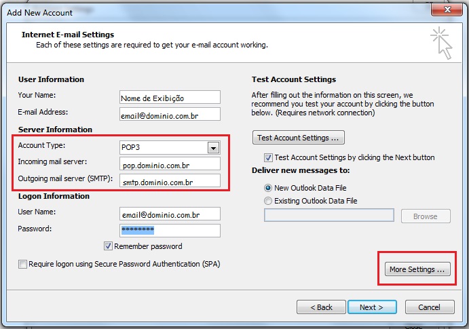Image resolution: width=469 pixels, height=329 pixels.
Task: Enable Require logon using SPA checkbox
Action: coord(22,264)
